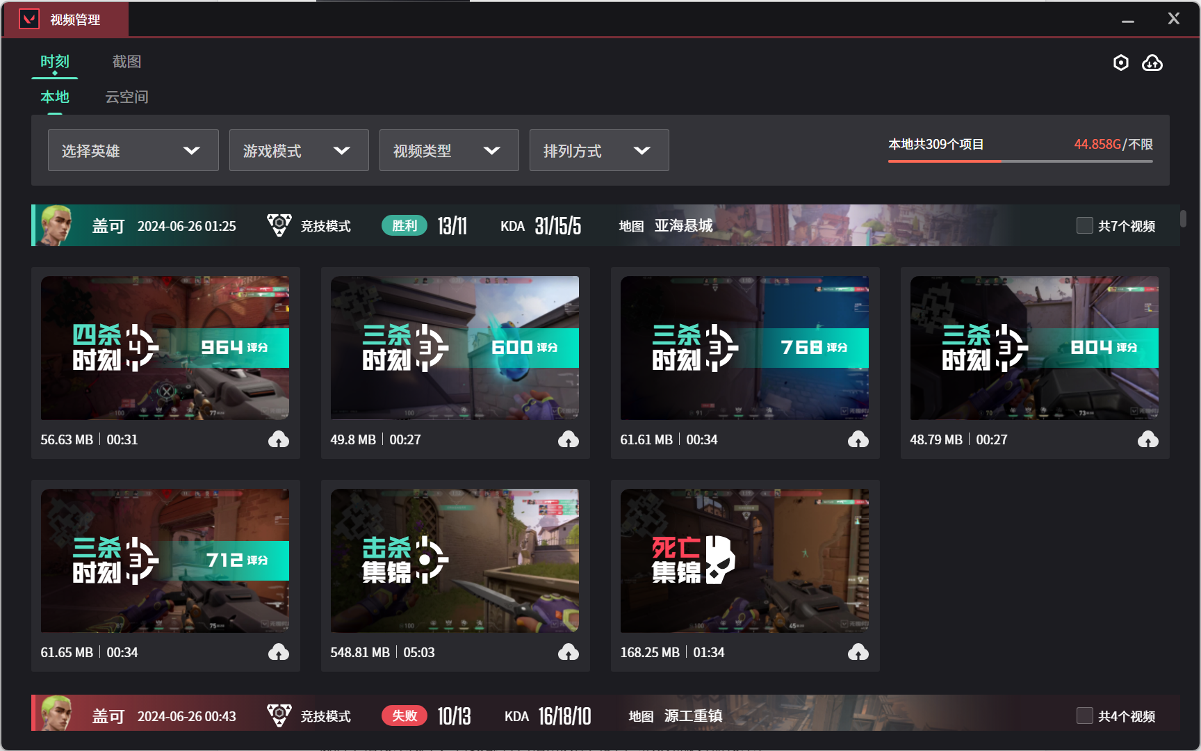This screenshot has width=1201, height=751.
Task: Click the competitive mode icon in the 01:25 match
Action: pyautogui.click(x=279, y=225)
